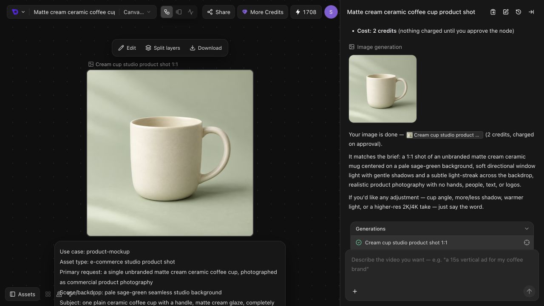The width and height of the screenshot is (544, 306).
Task: Open the generated mug thumbnail in chat
Action: click(x=382, y=89)
